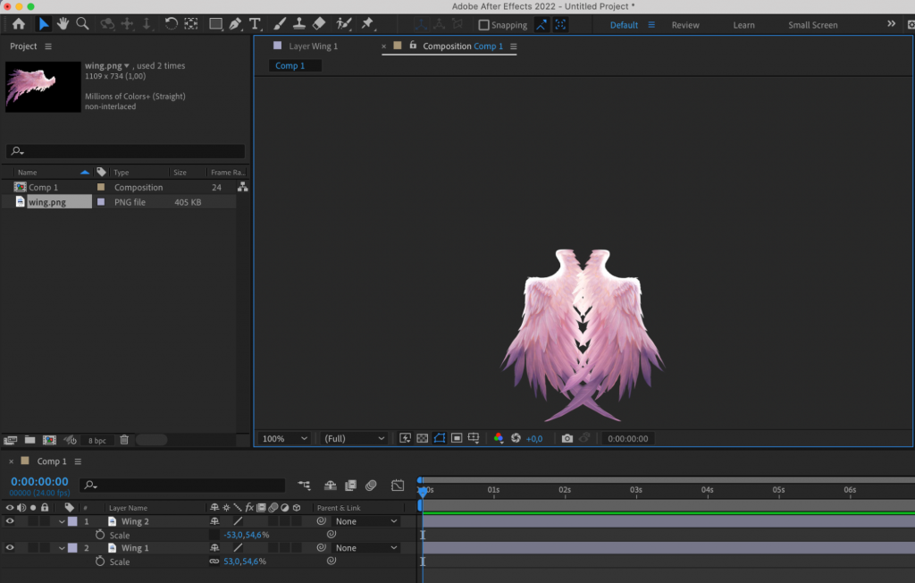Lock the Wing 1 layer

tap(43, 547)
